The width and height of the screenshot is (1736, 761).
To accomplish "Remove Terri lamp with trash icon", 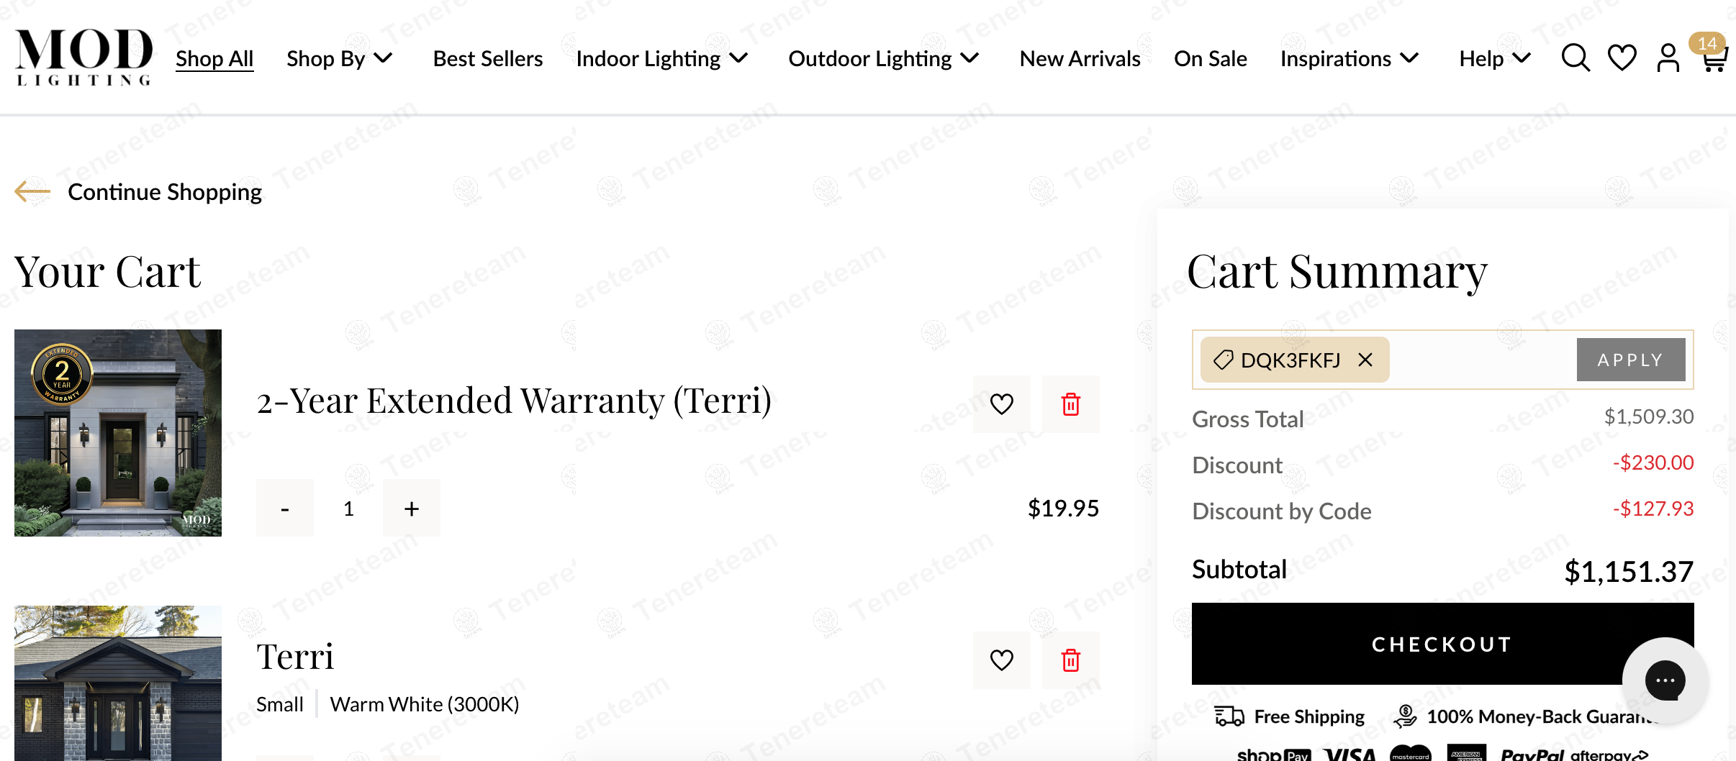I will pyautogui.click(x=1070, y=660).
